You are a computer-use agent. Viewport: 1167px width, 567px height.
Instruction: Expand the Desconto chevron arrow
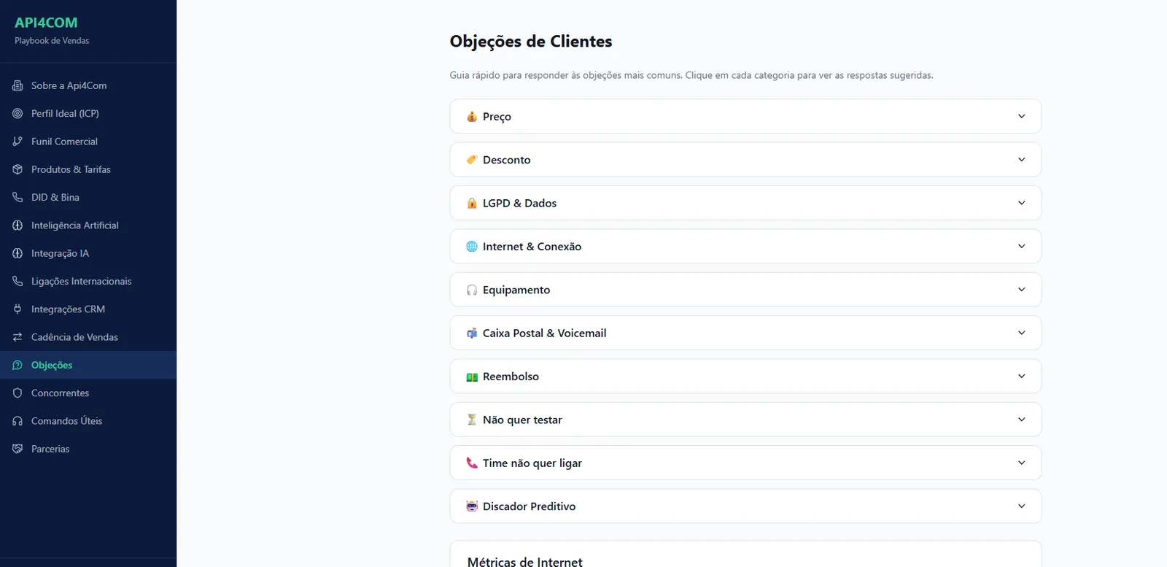pyautogui.click(x=1021, y=159)
